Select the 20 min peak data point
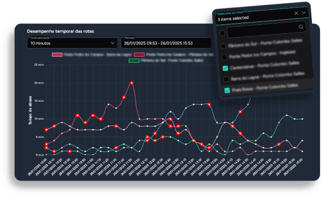 132,83
